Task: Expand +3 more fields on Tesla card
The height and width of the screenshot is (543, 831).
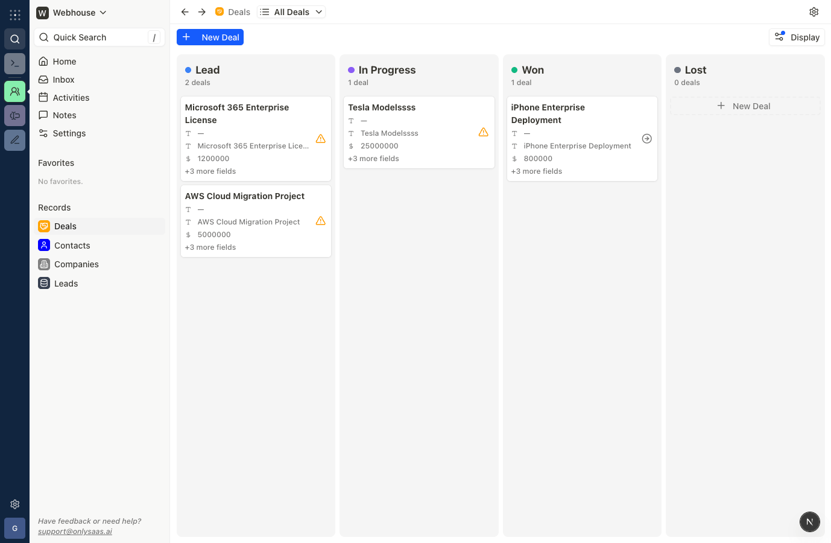Action: click(x=373, y=159)
